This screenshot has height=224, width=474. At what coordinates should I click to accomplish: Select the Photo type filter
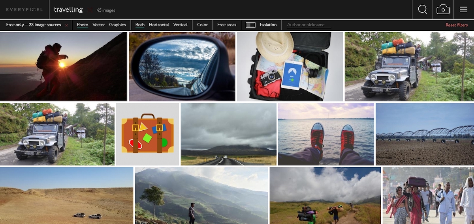pyautogui.click(x=83, y=25)
